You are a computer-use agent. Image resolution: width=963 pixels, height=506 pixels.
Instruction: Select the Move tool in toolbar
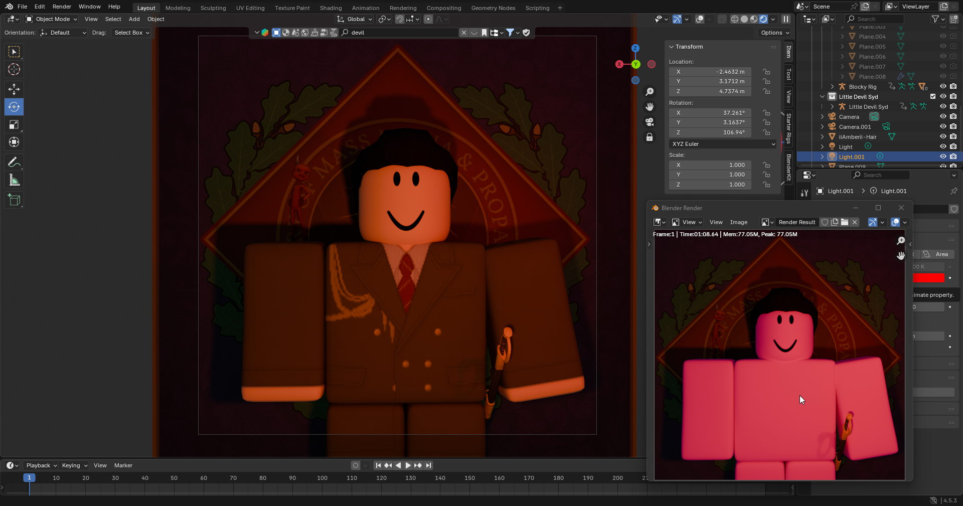tap(14, 89)
